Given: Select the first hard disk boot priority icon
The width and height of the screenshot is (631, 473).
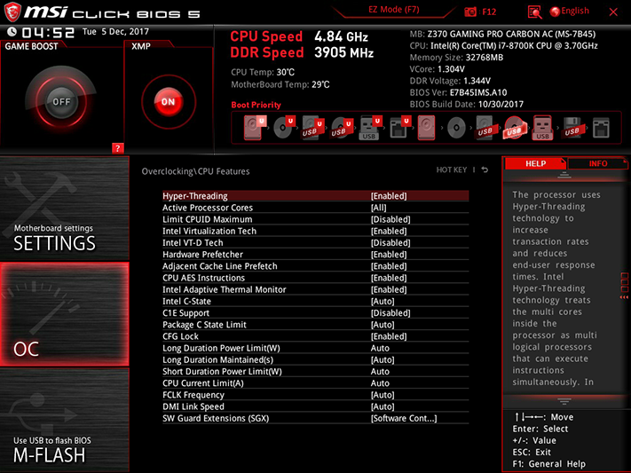Looking at the screenshot, I should pos(252,130).
